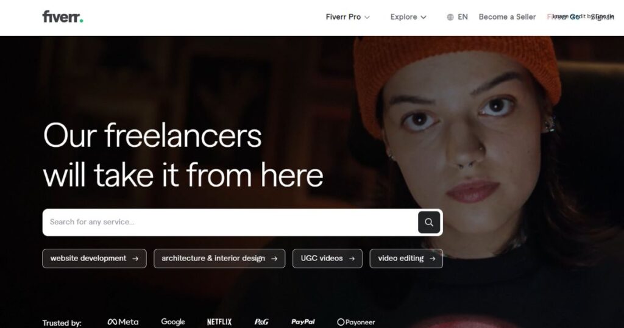Click the Netflix logo in Trusted by row

coord(219,322)
